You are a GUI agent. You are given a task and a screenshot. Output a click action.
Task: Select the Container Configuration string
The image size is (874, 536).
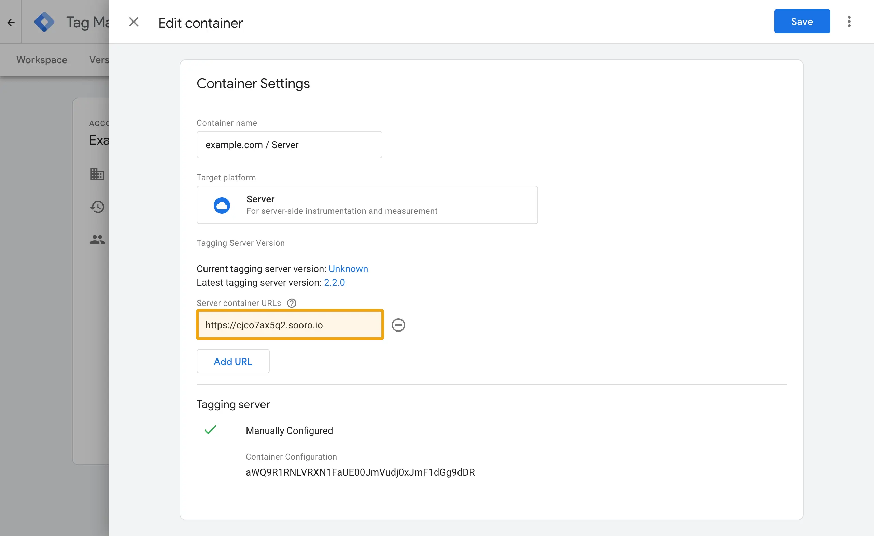coord(360,472)
